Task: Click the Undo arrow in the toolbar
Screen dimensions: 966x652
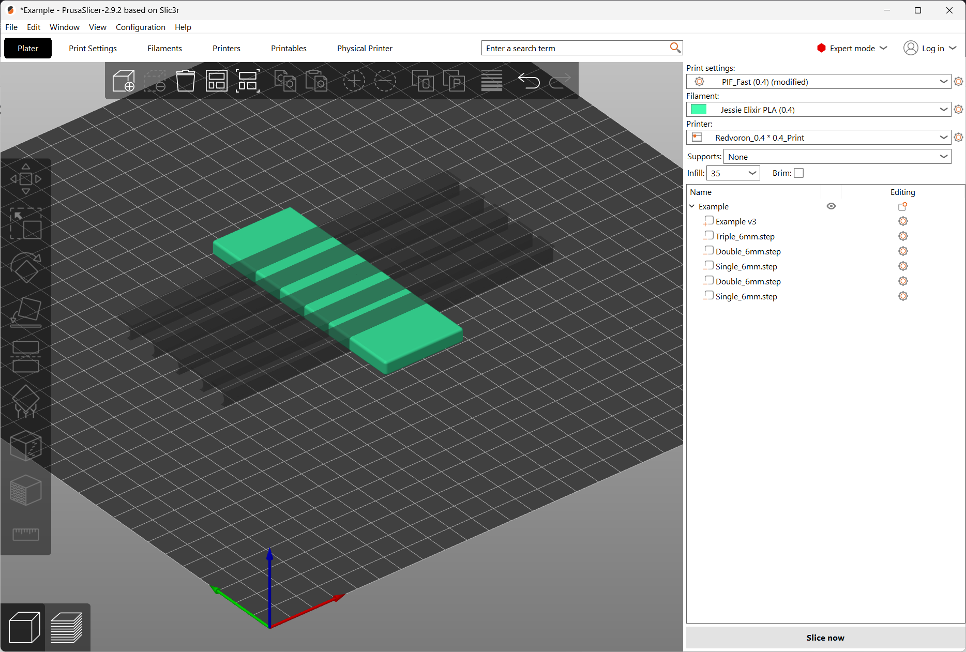Action: point(529,81)
